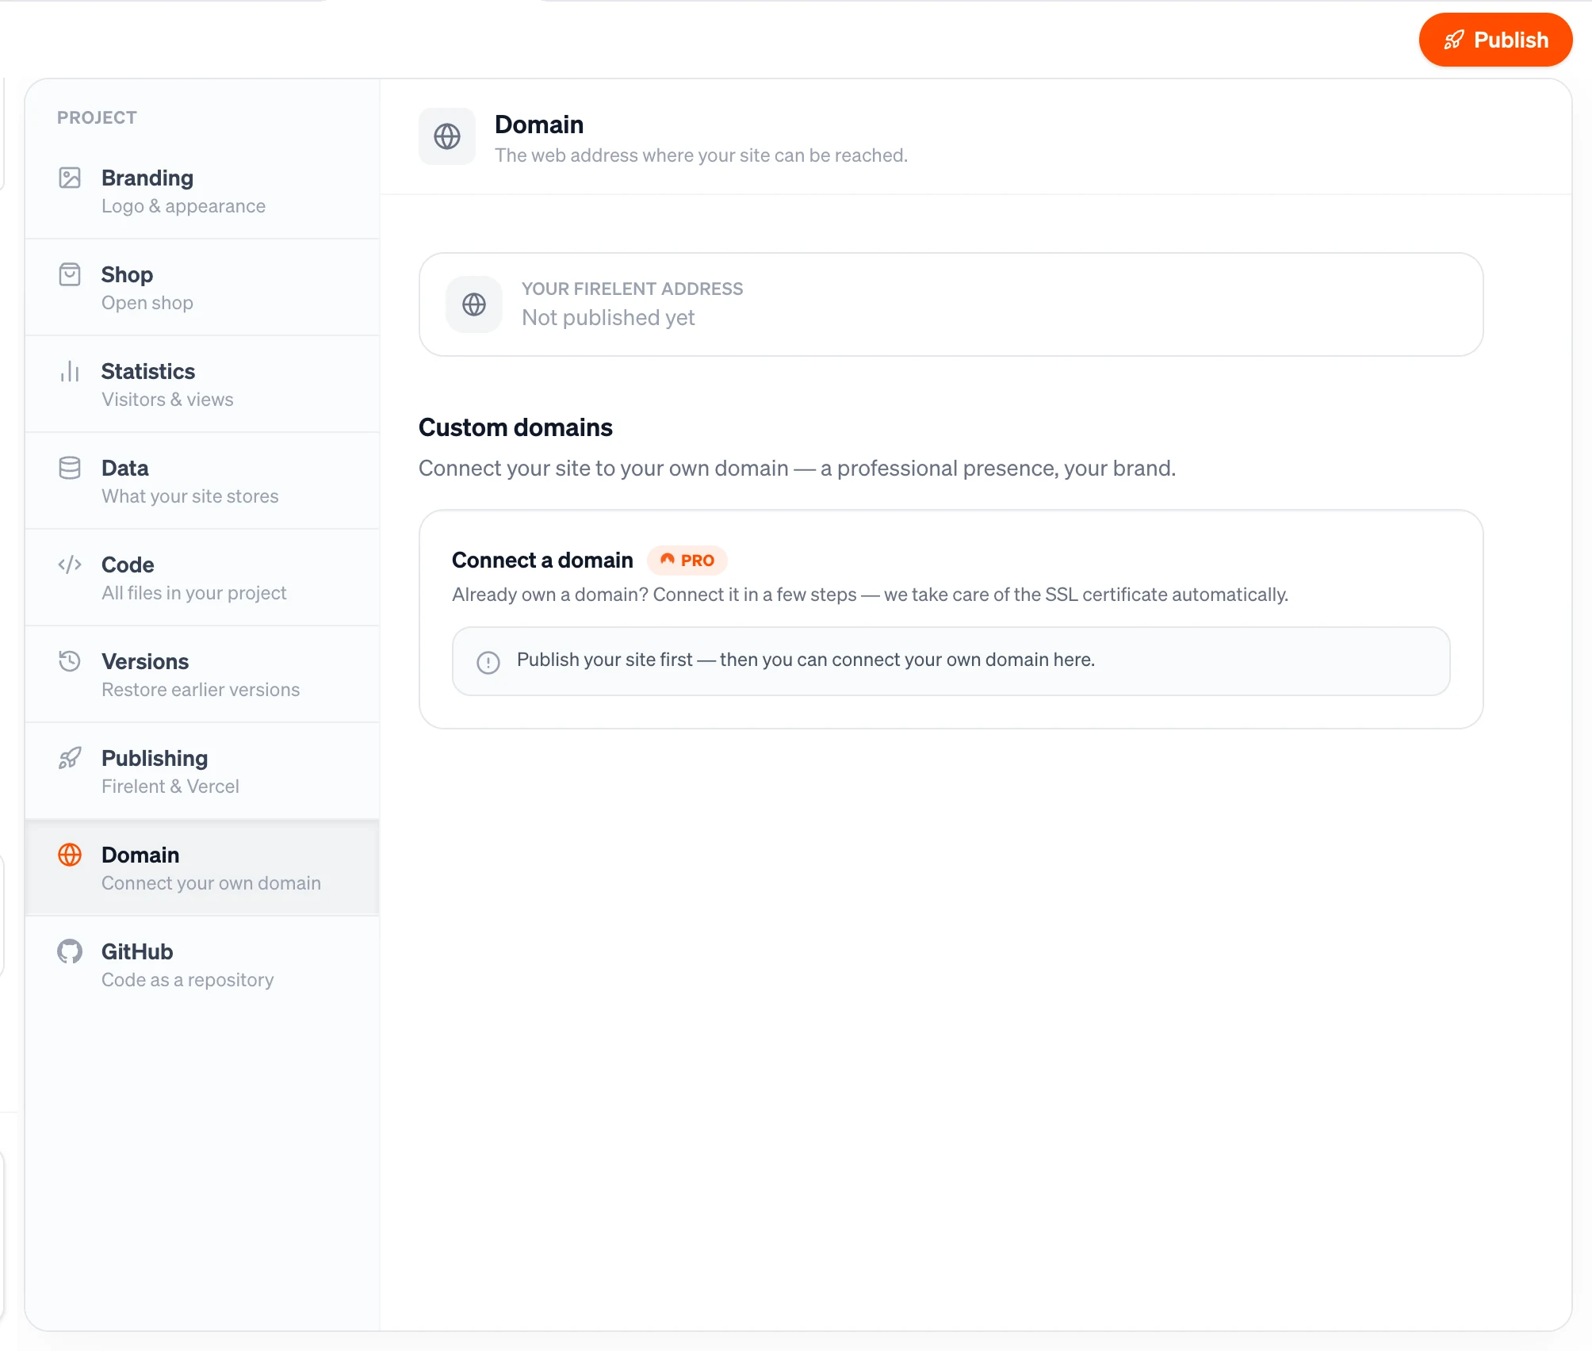Screen dimensions: 1592x1351
Task: Click the PROJECT sidebar heading
Action: click(x=97, y=118)
